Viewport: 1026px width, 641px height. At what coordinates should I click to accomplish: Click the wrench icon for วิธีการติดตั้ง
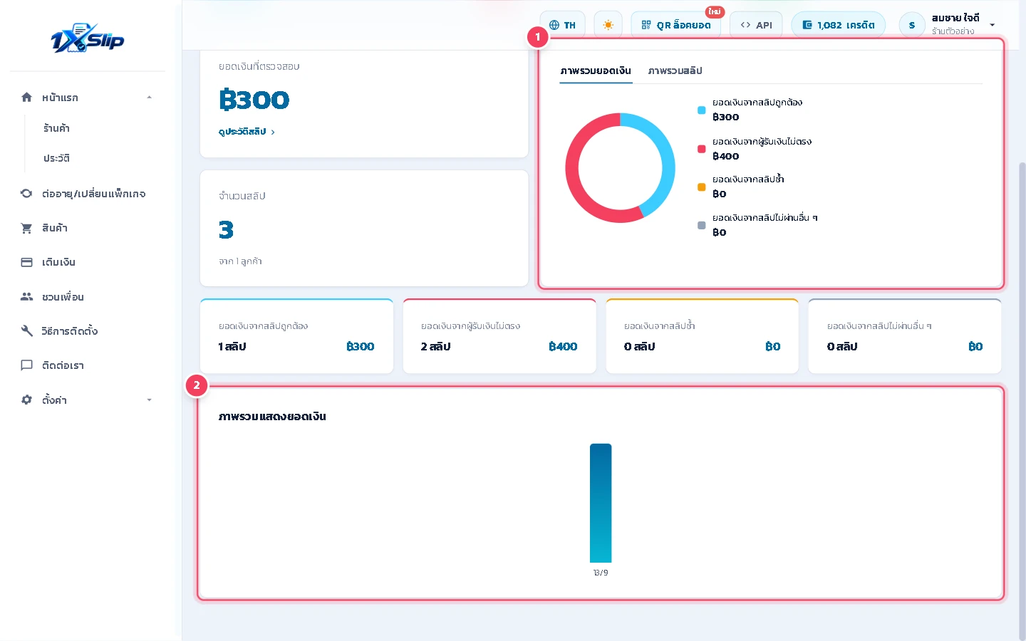26,330
